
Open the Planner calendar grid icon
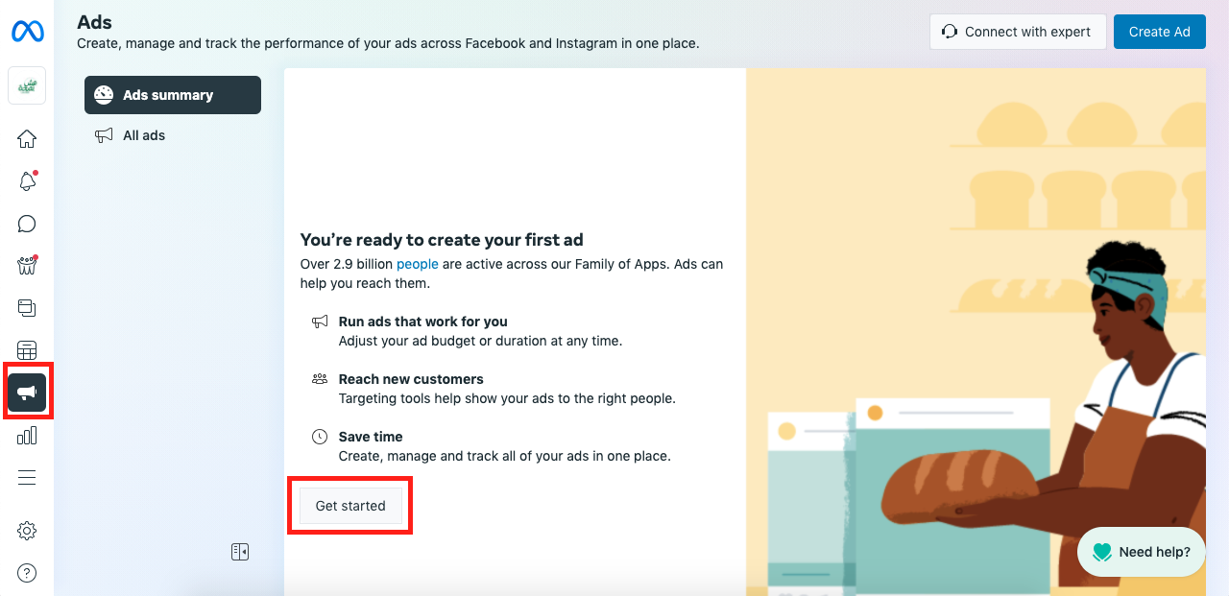click(27, 350)
